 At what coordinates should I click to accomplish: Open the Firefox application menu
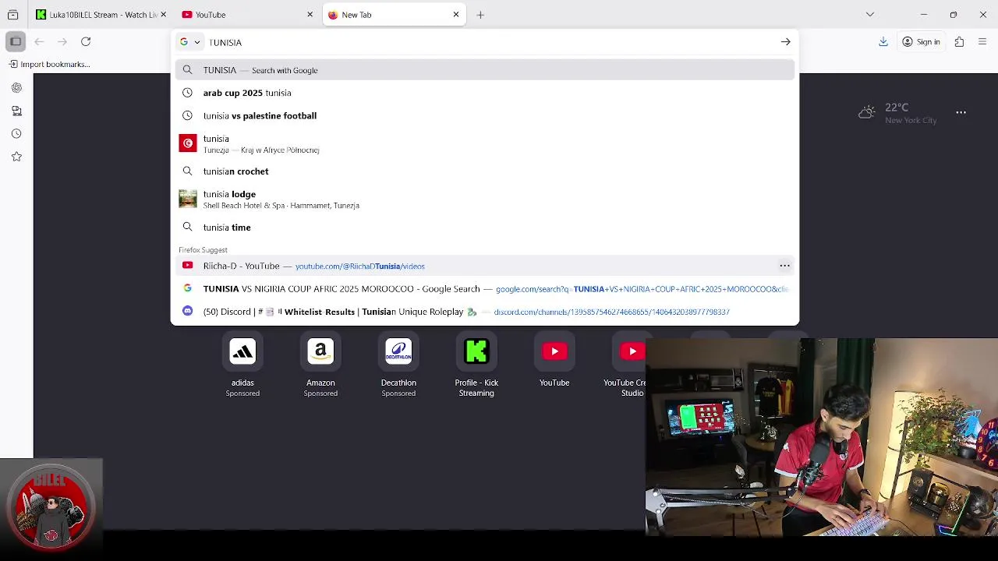(982, 42)
